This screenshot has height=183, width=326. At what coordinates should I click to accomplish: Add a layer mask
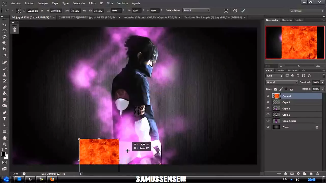pos(292,174)
